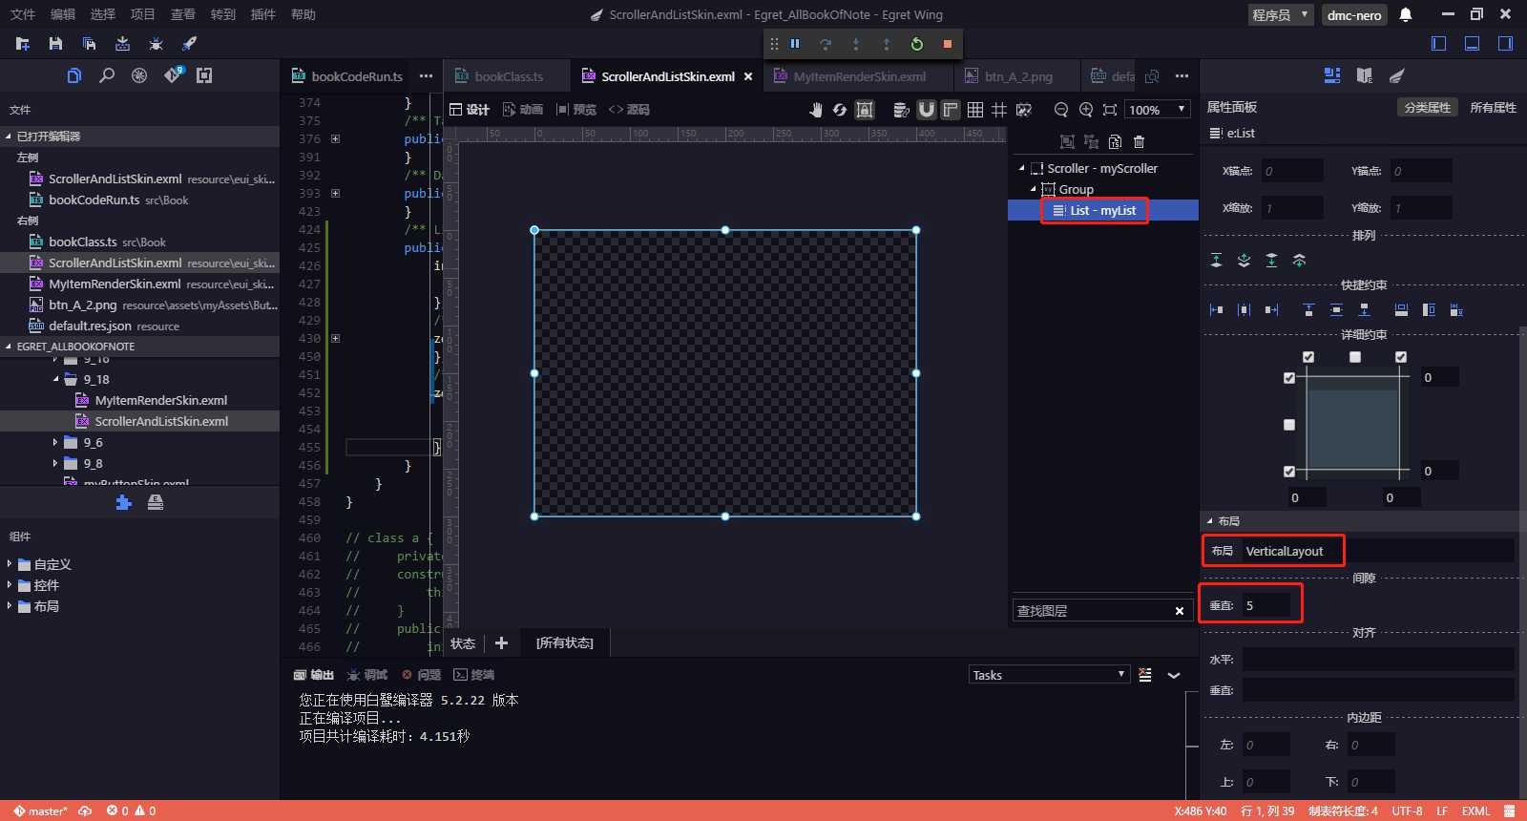
Task: Open the notification bell
Action: tap(1406, 14)
